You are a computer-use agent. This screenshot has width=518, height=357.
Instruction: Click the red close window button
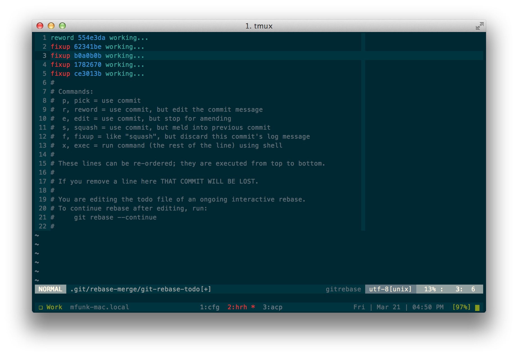pyautogui.click(x=40, y=26)
